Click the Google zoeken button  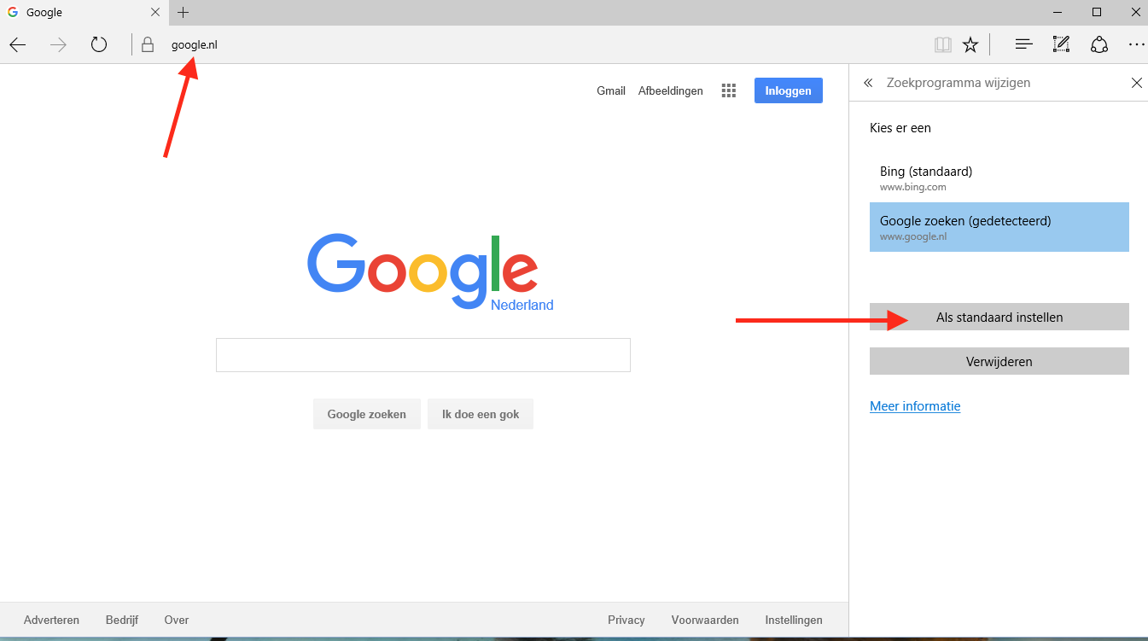click(x=366, y=414)
